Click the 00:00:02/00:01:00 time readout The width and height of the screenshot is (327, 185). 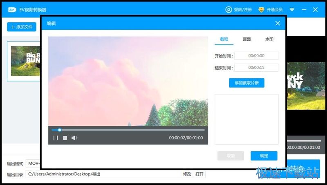tap(186, 138)
